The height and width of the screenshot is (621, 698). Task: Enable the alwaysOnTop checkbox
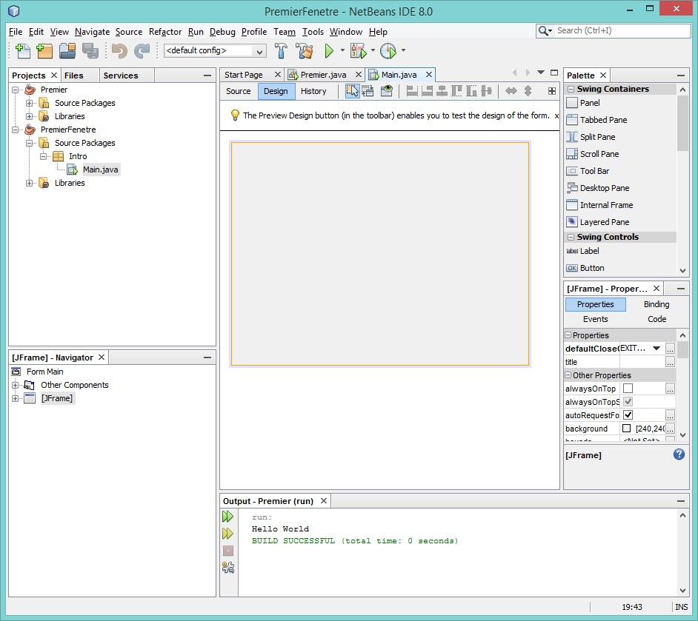tap(628, 389)
